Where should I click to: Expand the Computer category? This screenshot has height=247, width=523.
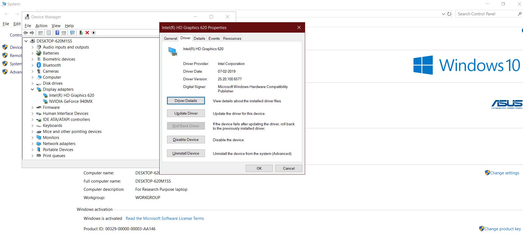pos(32,77)
